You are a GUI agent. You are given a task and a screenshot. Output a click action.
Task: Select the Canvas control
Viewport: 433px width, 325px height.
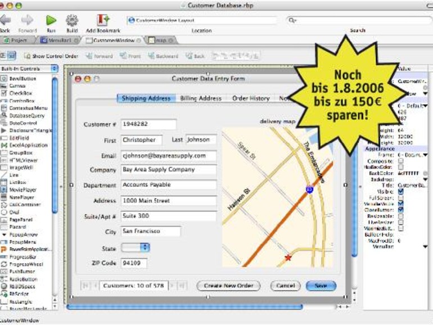point(17,86)
